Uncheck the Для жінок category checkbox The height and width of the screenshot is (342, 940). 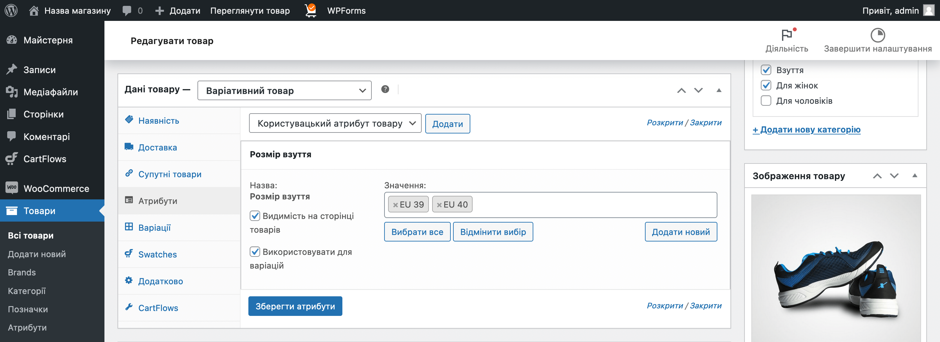coord(766,85)
